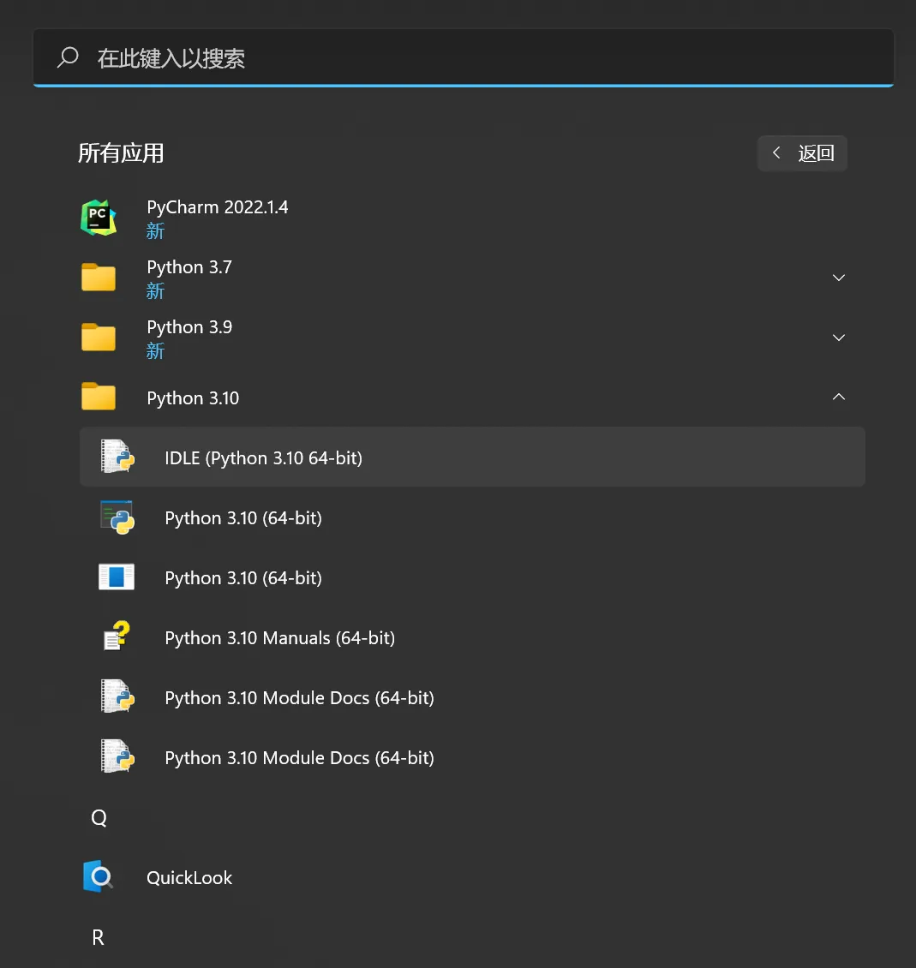Focus the 在此键入以搜索 search field

coord(463,58)
